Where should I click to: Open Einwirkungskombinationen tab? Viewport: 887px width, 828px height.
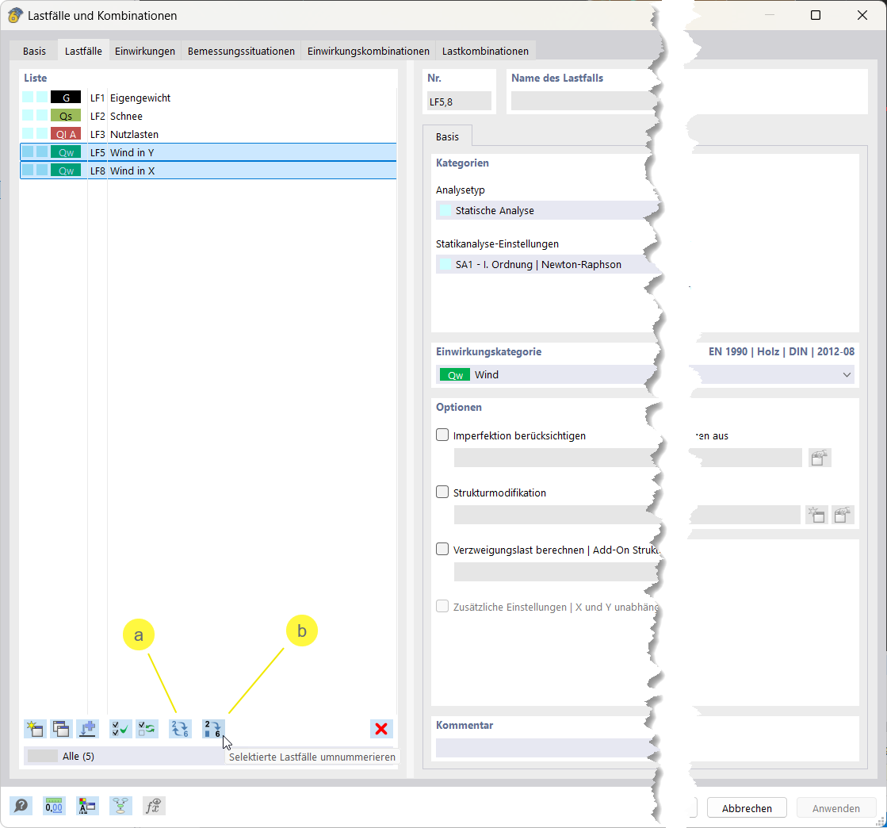(x=369, y=51)
